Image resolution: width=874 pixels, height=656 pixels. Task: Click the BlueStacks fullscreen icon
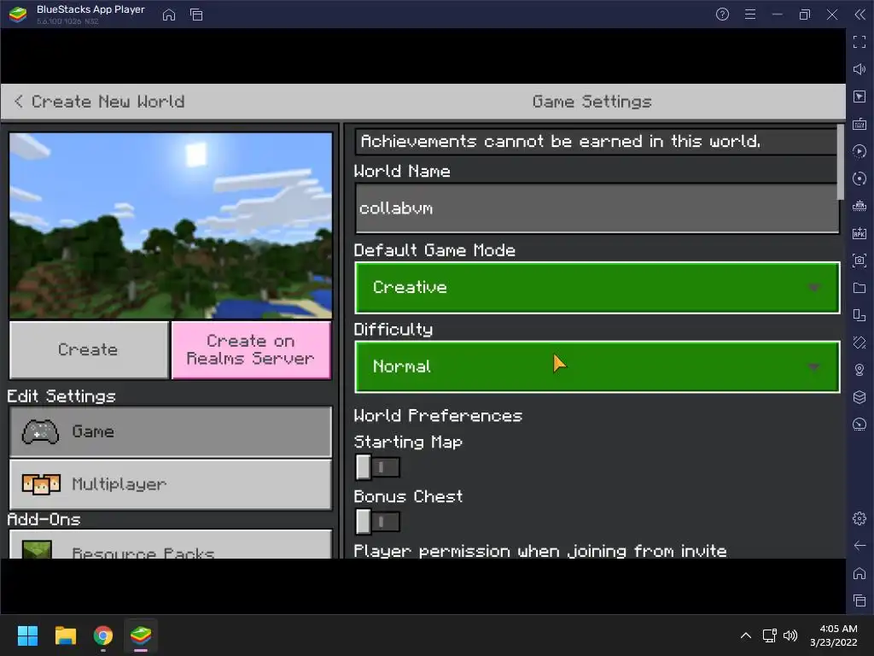point(859,42)
